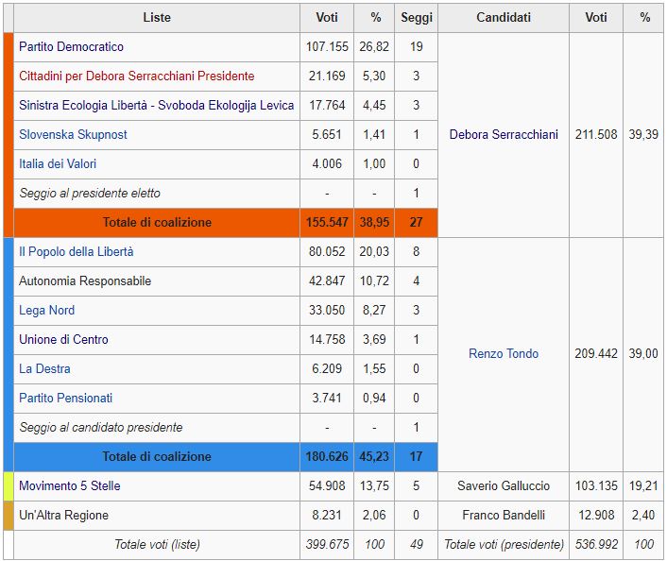Click the orange Totale di coalizione label
The image size is (667, 561).
157,222
